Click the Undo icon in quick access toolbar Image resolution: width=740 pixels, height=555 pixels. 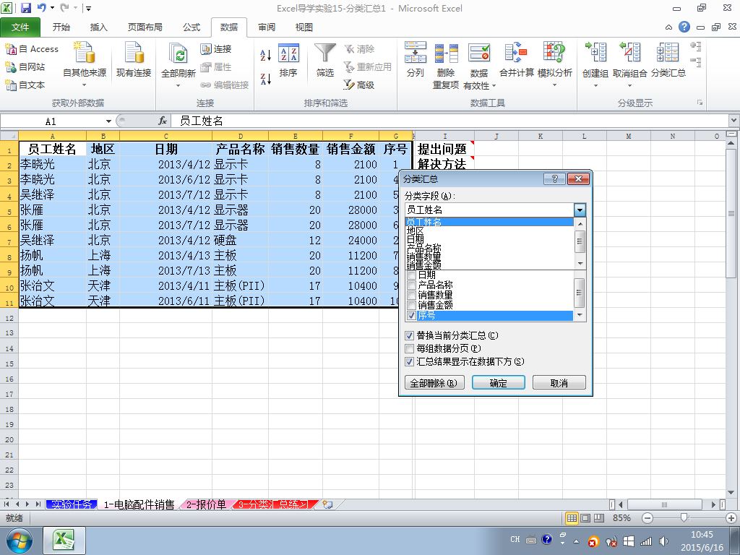pos(42,8)
